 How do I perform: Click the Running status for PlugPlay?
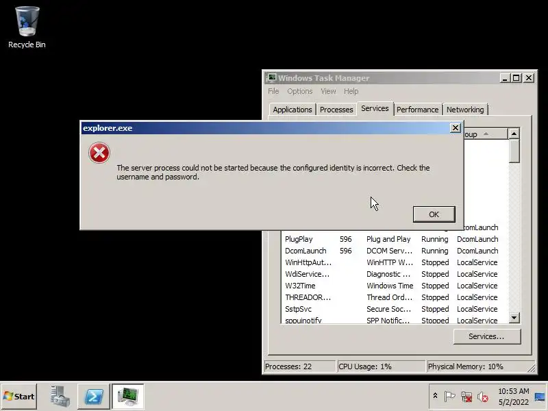434,239
